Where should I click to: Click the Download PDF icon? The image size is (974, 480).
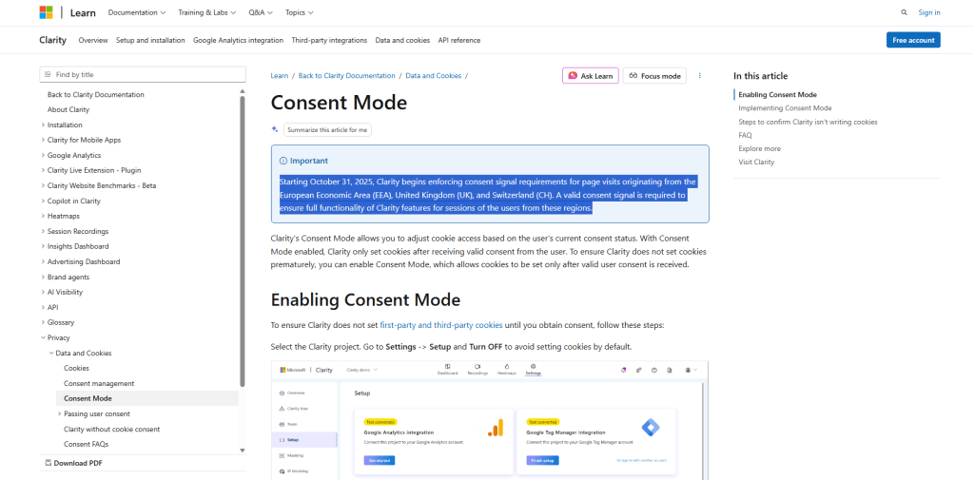point(48,463)
